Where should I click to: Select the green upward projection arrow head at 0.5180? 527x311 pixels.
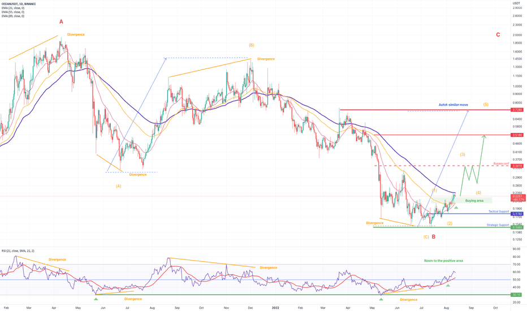click(x=484, y=136)
